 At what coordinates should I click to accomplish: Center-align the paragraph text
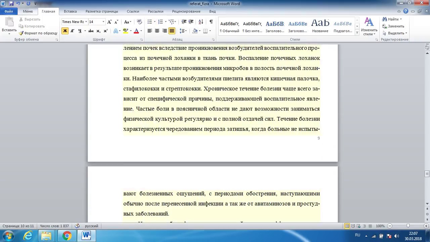point(157,31)
